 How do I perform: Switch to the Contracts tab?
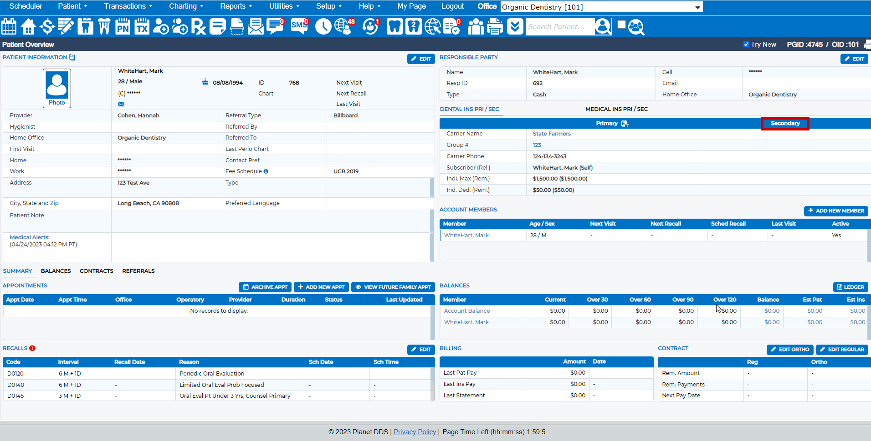coord(96,271)
